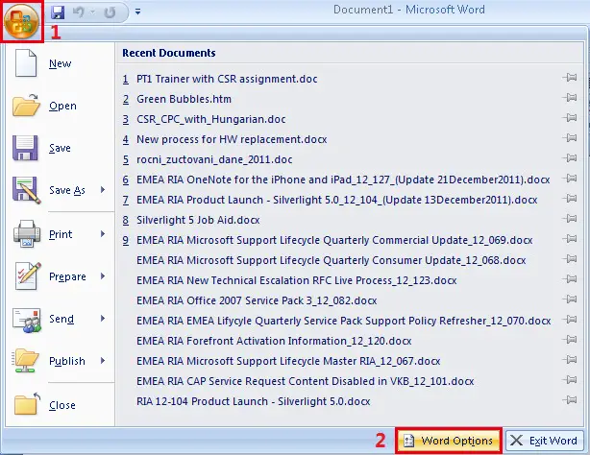The height and width of the screenshot is (455, 590).
Task: Pin PT1 Trainer with CSR assignment.doc
Action: (x=570, y=78)
